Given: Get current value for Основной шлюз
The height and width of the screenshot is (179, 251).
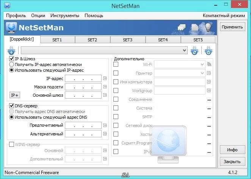Looking at the screenshot, I should tap(105, 95).
